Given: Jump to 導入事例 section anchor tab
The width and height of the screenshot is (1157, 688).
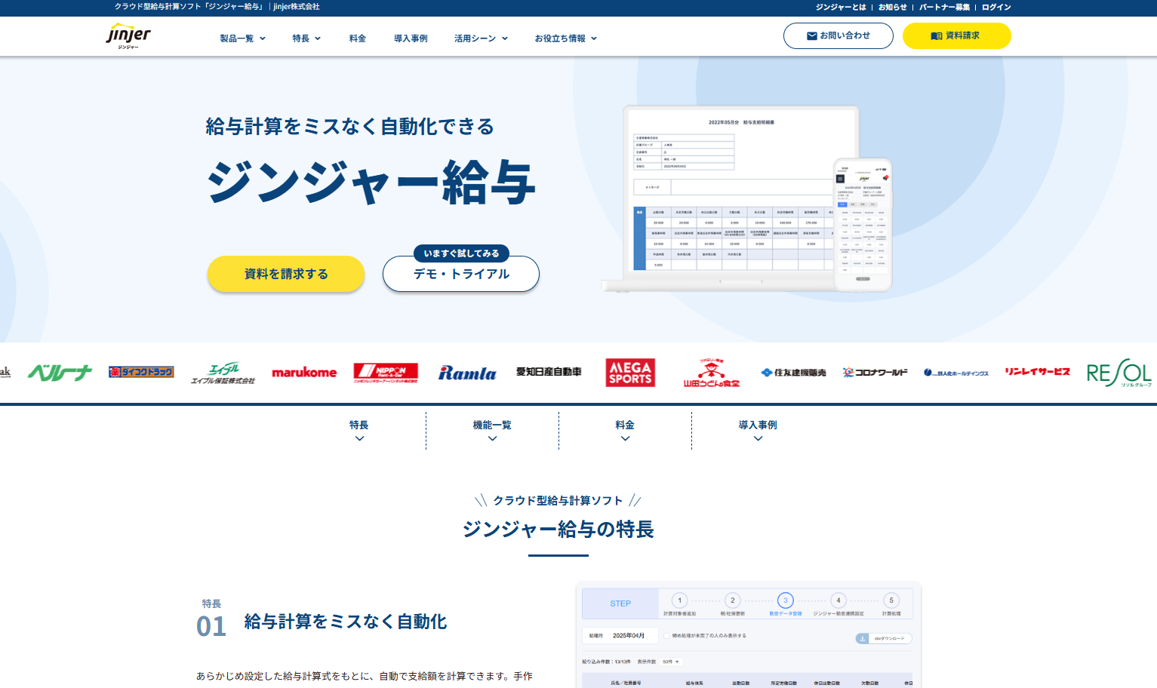Looking at the screenshot, I should 758,431.
